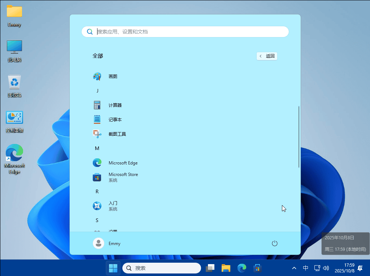Launch Calculator (计算器)
This screenshot has width=370, height=276.
coord(116,105)
